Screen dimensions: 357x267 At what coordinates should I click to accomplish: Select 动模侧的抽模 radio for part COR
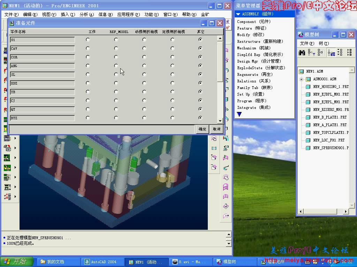(144, 57)
